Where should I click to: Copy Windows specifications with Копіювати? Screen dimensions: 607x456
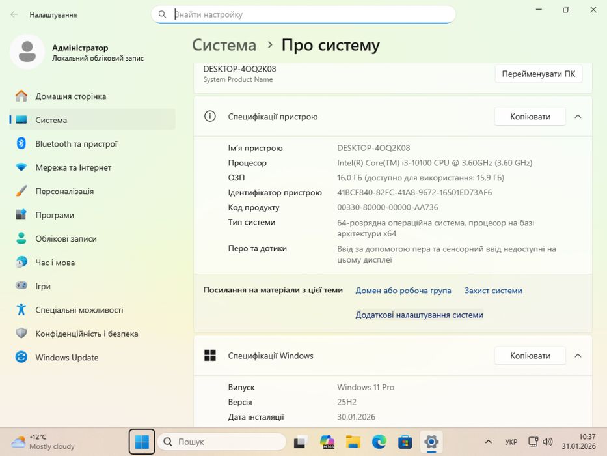click(530, 356)
